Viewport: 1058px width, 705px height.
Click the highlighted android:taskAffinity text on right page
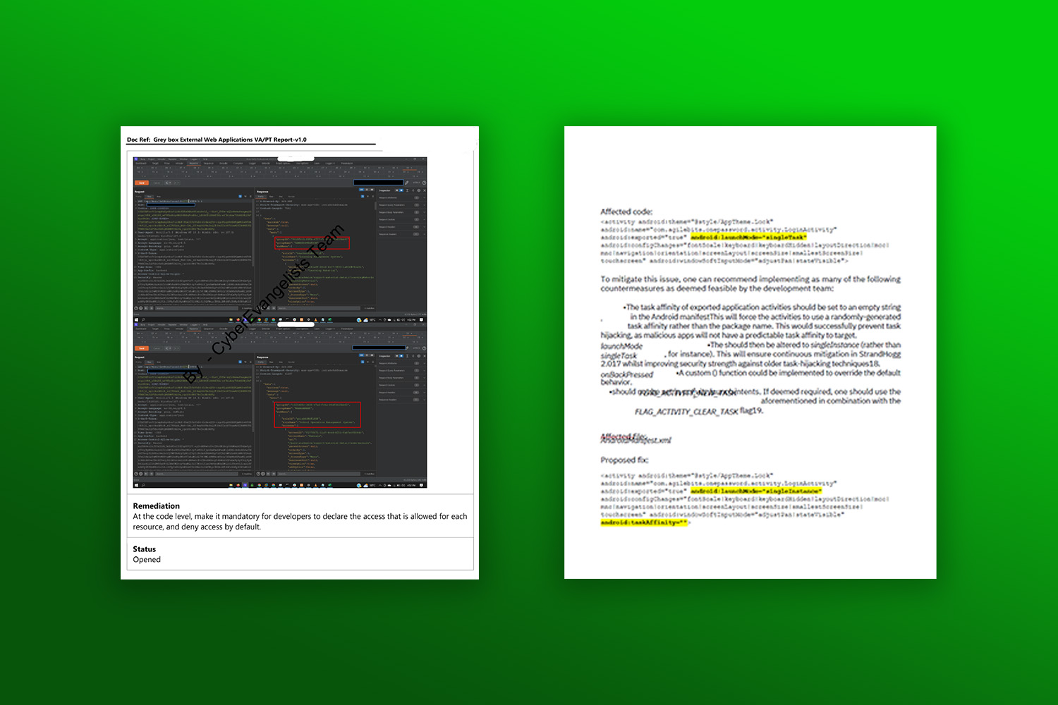[643, 522]
